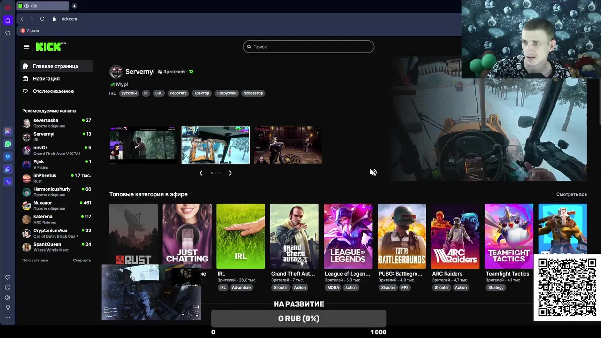Click the padlock site info icon

pos(54,19)
